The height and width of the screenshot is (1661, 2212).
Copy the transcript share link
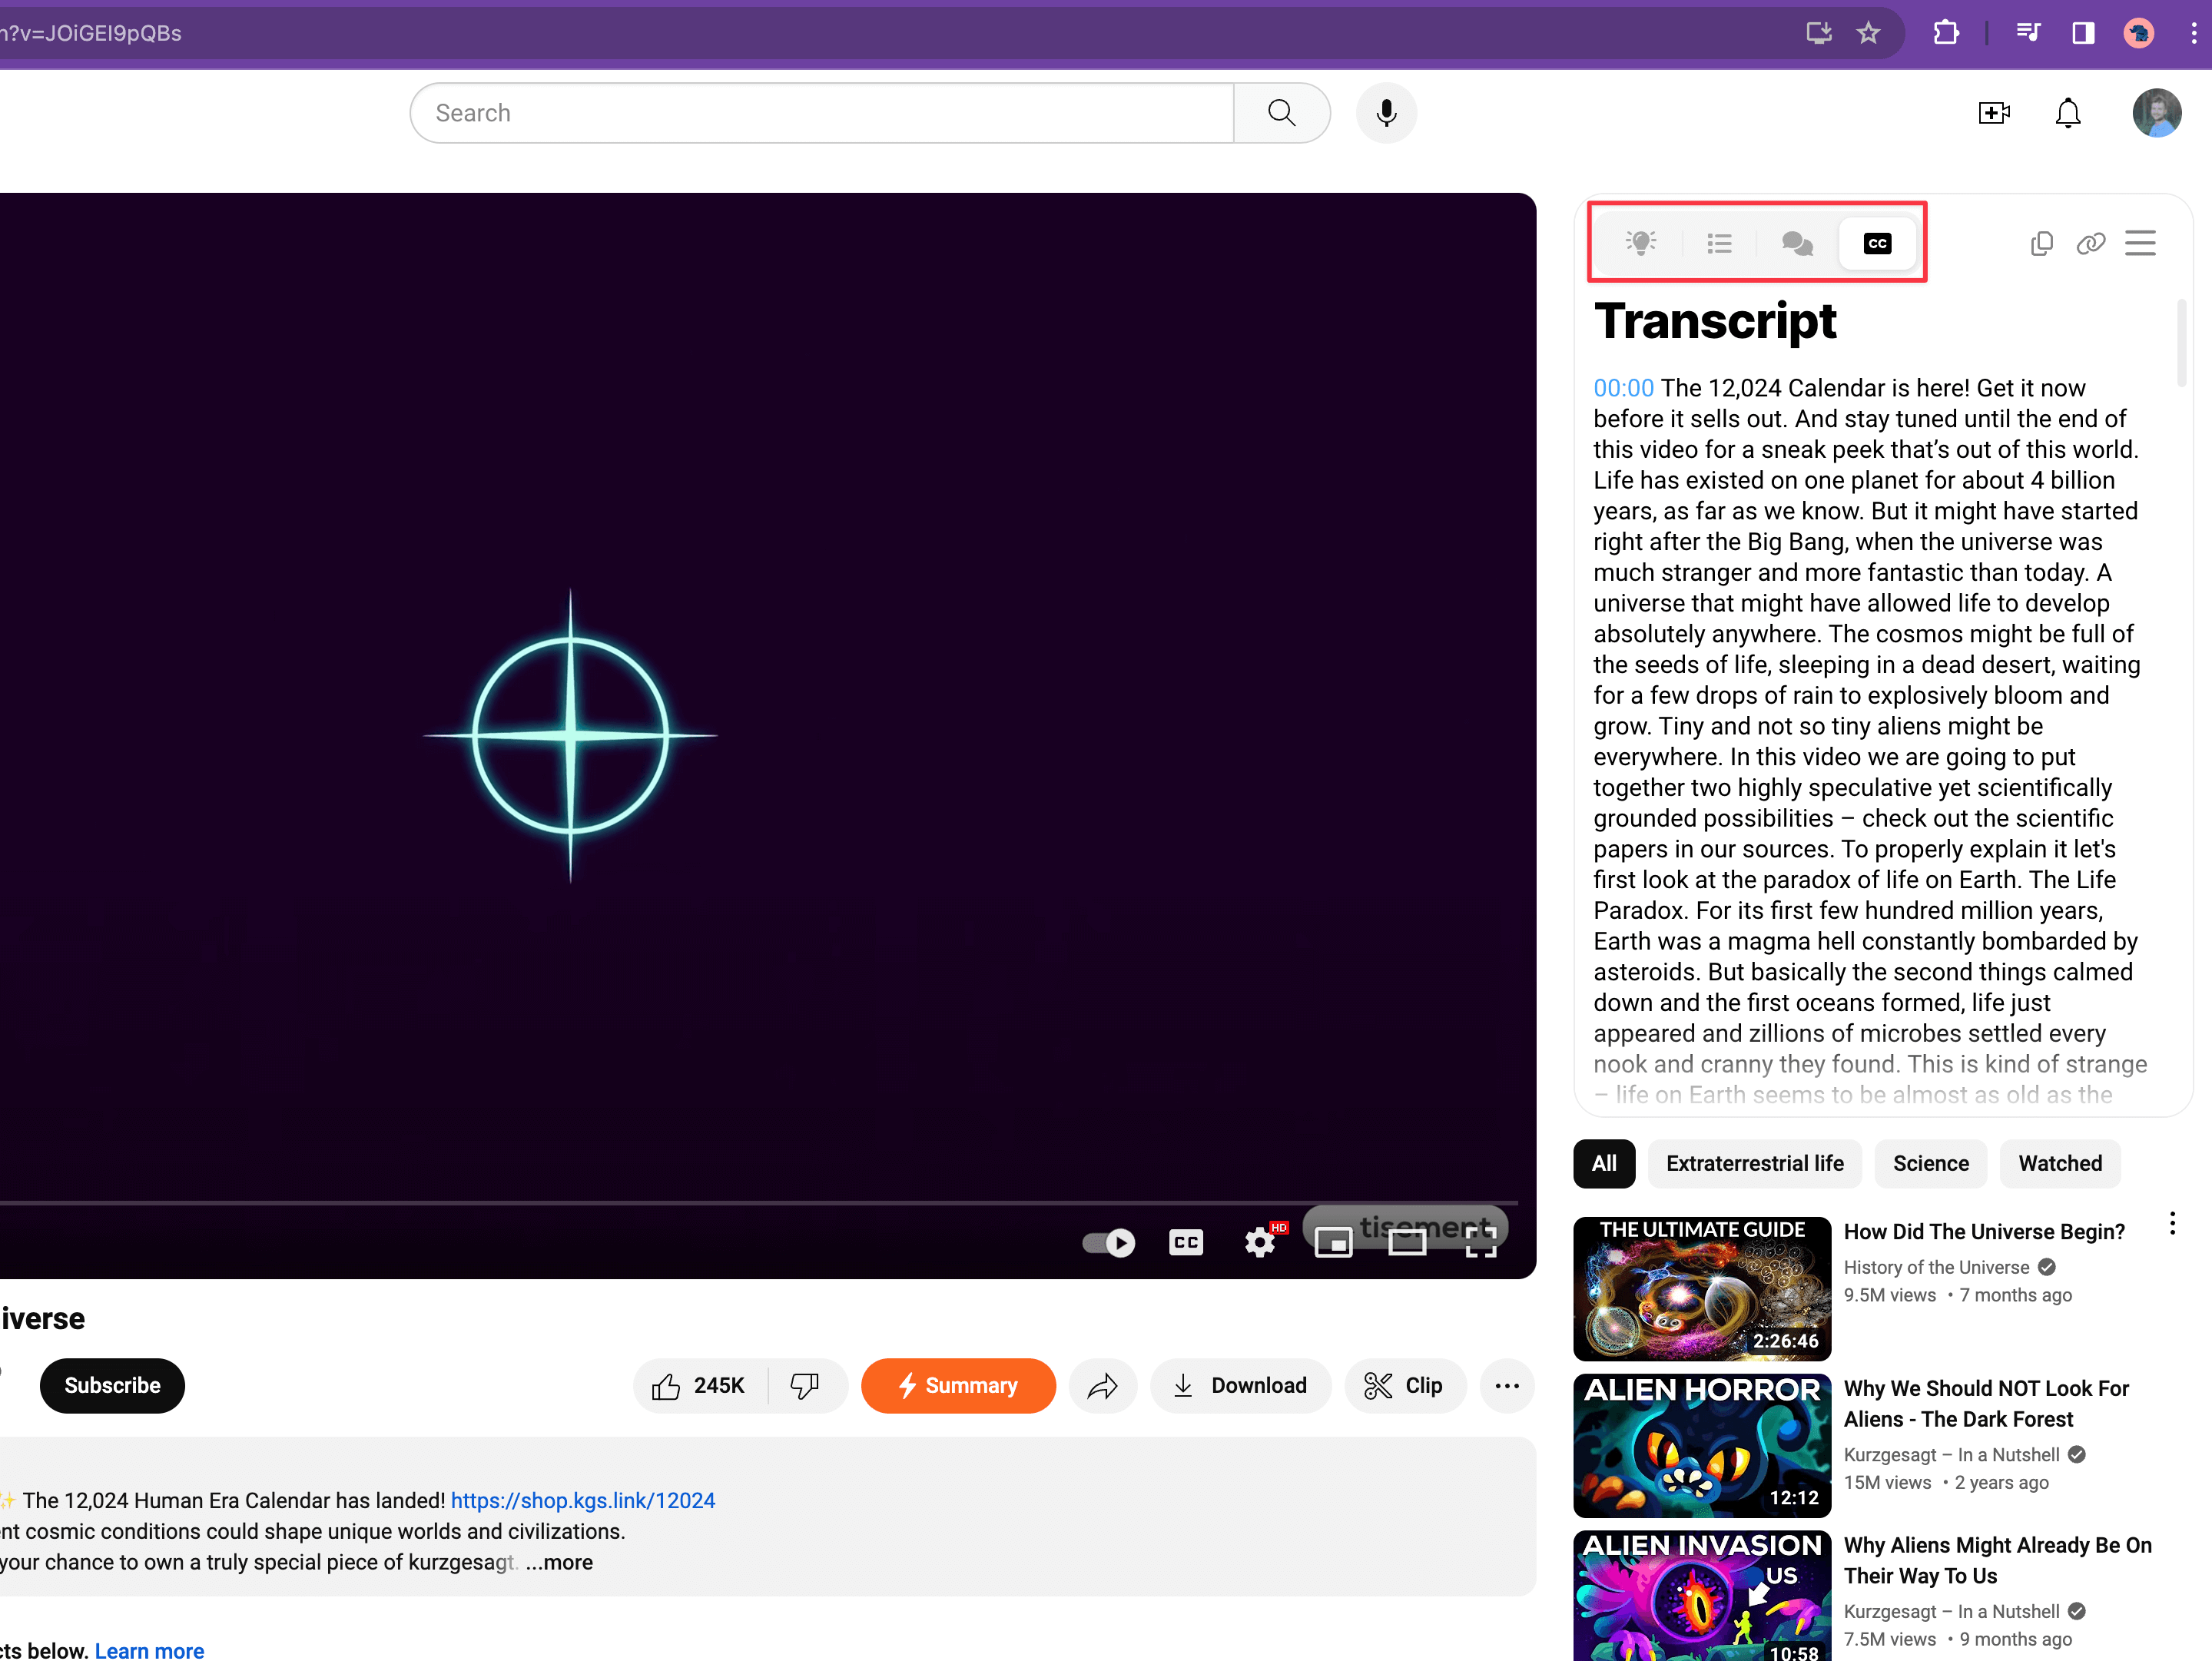(x=2091, y=243)
